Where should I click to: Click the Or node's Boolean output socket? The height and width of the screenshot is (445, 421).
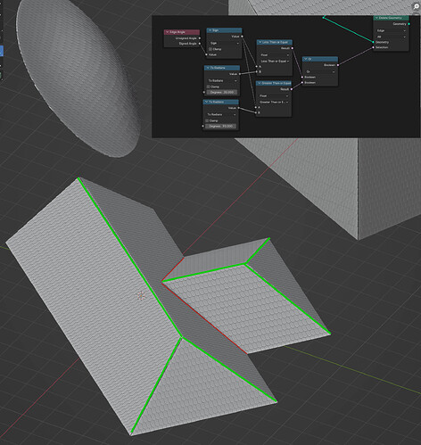coord(338,65)
